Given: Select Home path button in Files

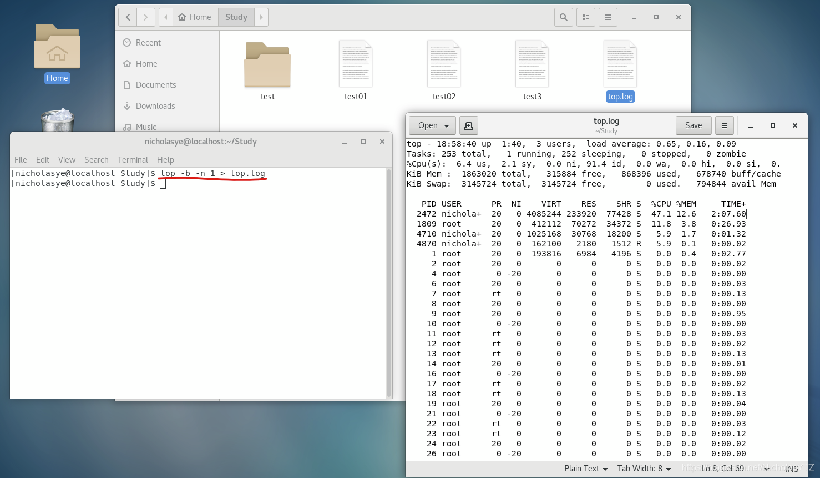Looking at the screenshot, I should [x=195, y=17].
